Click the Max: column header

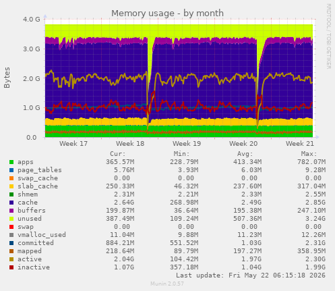click(x=309, y=154)
